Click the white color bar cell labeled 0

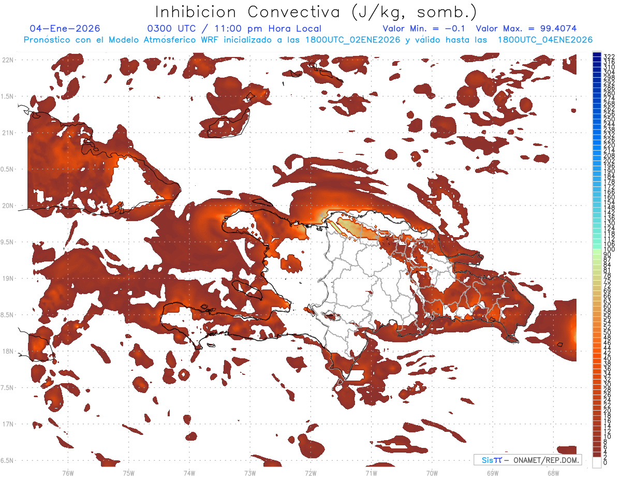(x=597, y=462)
